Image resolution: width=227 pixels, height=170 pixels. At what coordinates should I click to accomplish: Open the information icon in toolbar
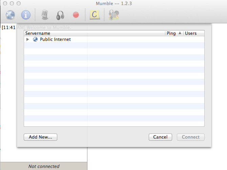26,15
